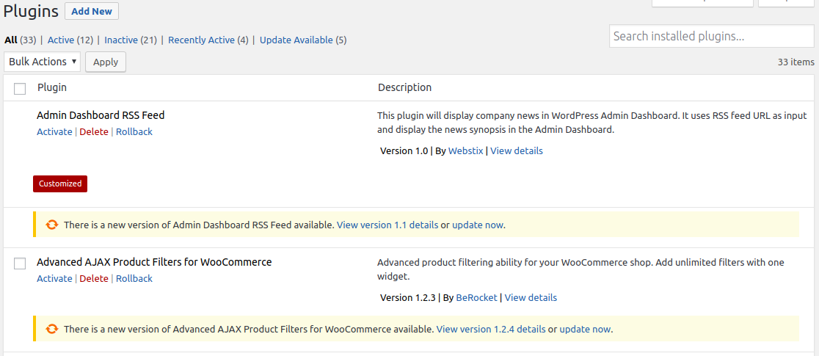Toggle the select-all plugins checkbox in header
This screenshot has height=356, width=819.
[20, 89]
